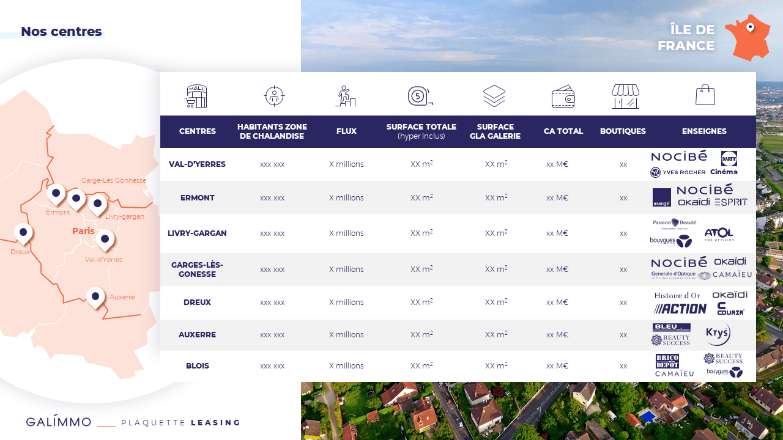783x440 pixels.
Task: Click the "AUXERRE" row name in table
Action: click(x=197, y=335)
